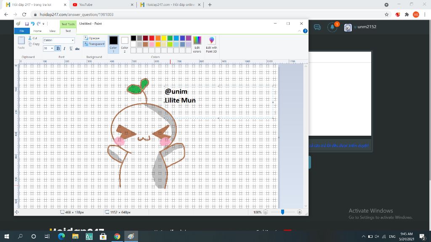The image size is (431, 242).
Task: Select the Color 1 foreground box
Action: [114, 44]
